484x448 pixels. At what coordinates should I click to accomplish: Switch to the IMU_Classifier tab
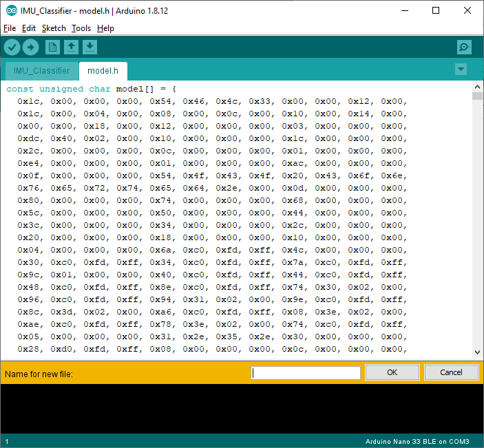[42, 71]
